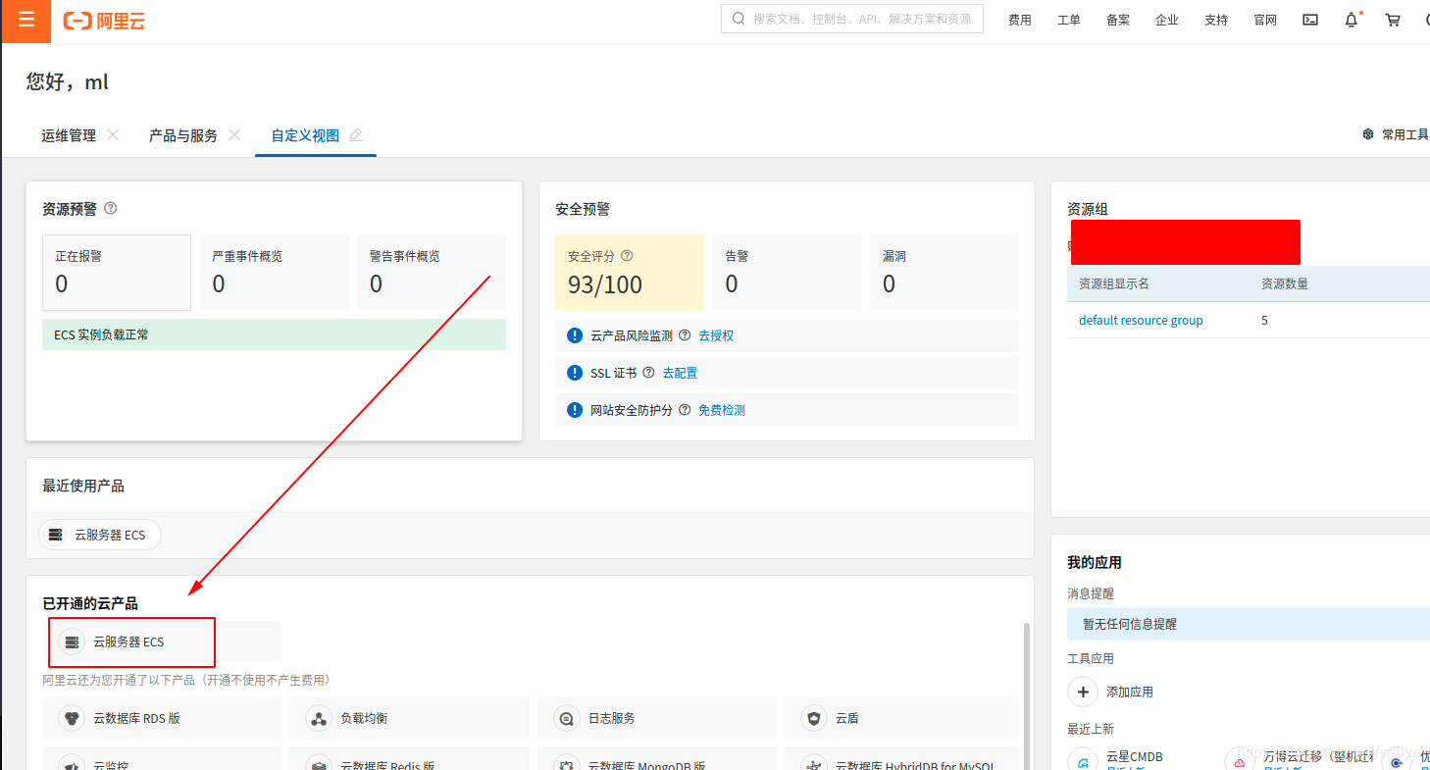Image resolution: width=1430 pixels, height=770 pixels.
Task: Click the 云数据库 RDS 版 icon
Action: (x=72, y=718)
